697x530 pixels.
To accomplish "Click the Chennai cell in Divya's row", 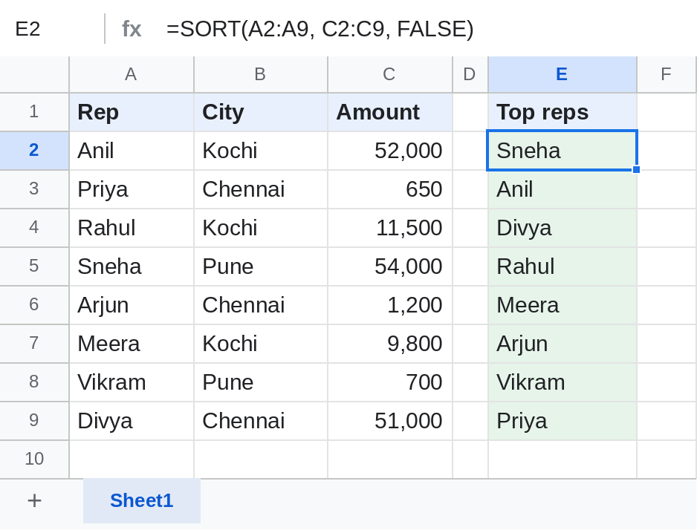I will tap(261, 421).
